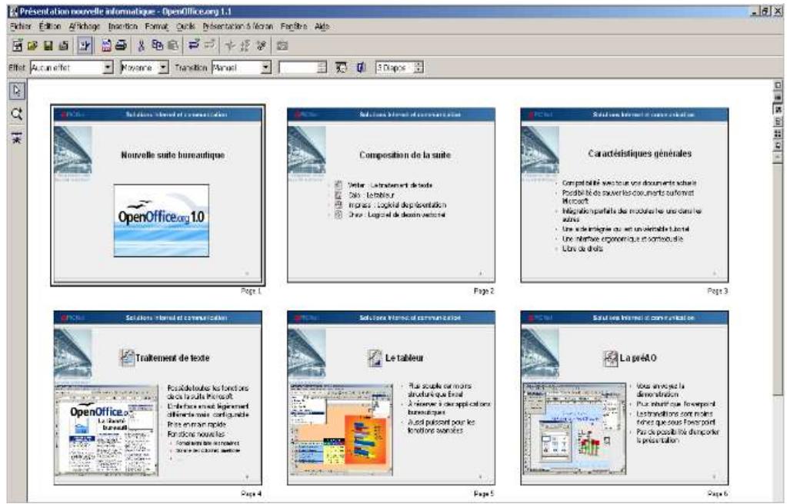
Task: Click the Undo arrow icon
Action: pos(193,45)
